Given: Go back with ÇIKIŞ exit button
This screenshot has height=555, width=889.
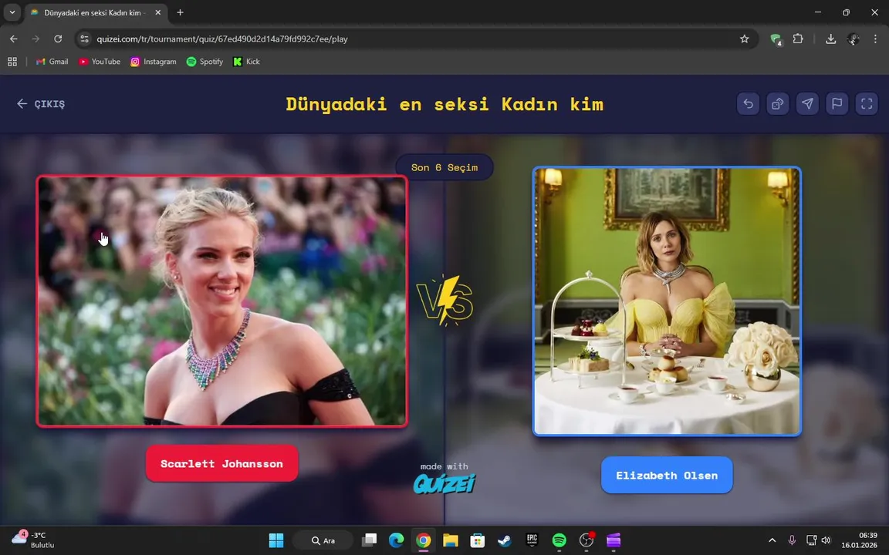Looking at the screenshot, I should click(x=41, y=103).
